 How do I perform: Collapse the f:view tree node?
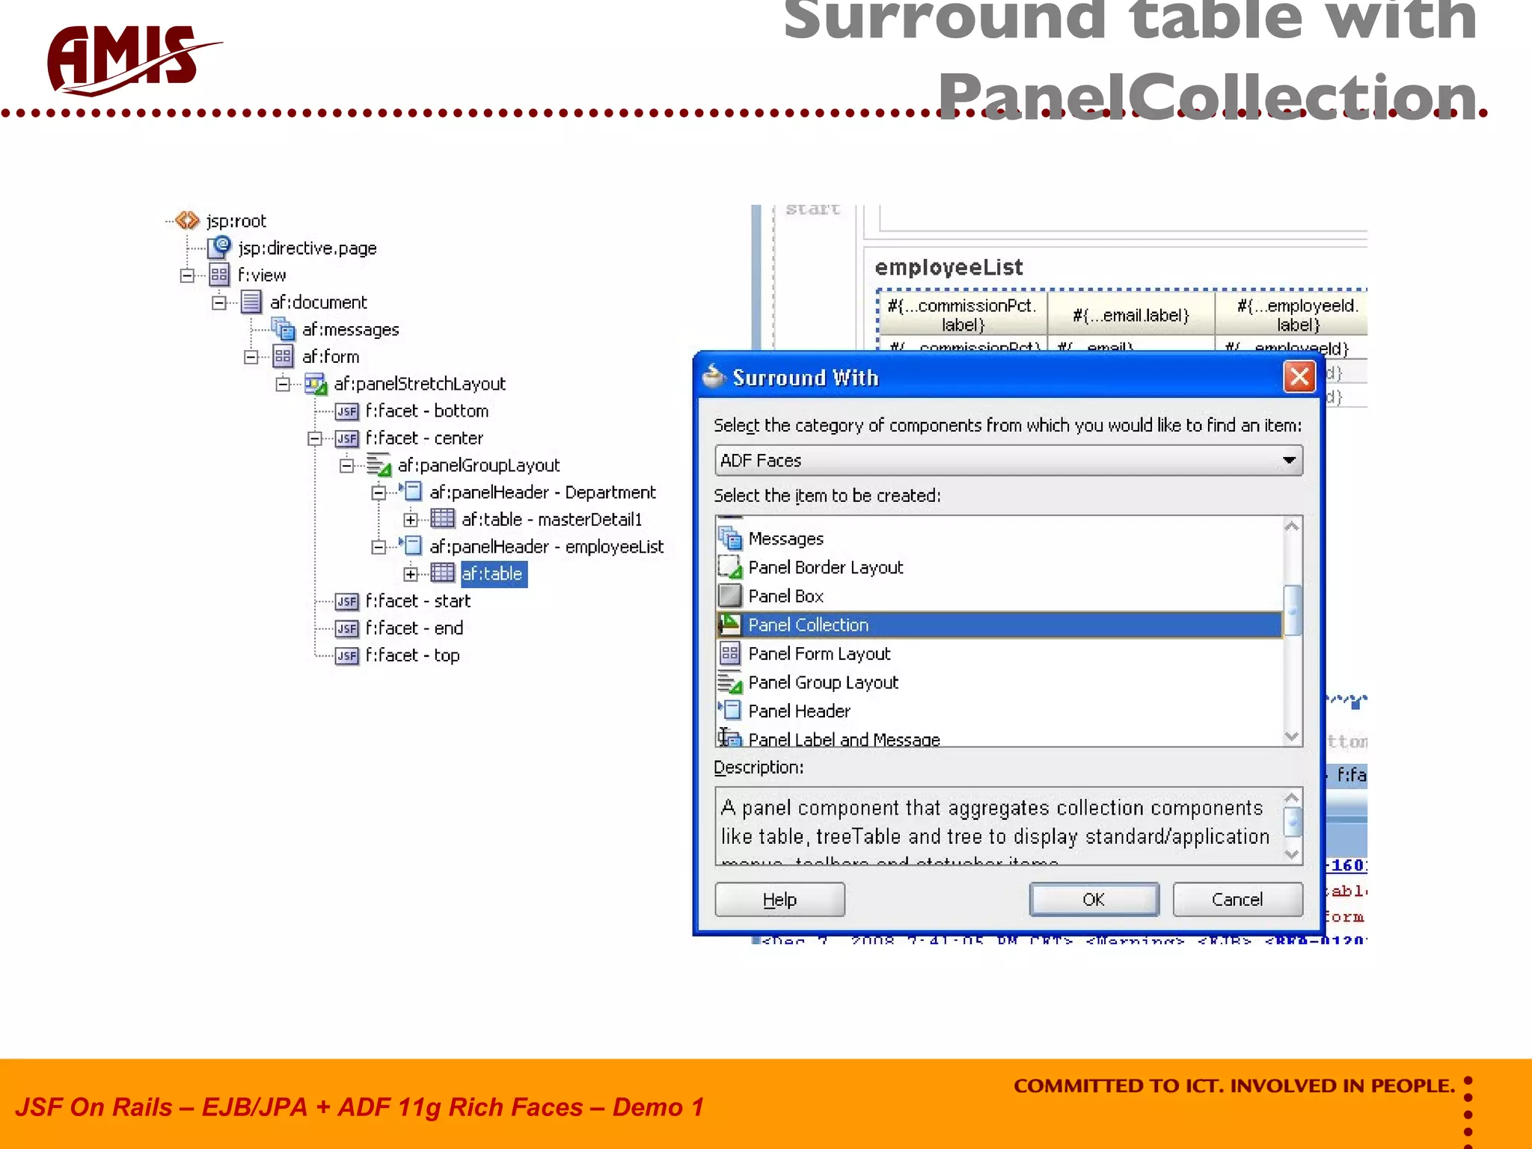187,275
